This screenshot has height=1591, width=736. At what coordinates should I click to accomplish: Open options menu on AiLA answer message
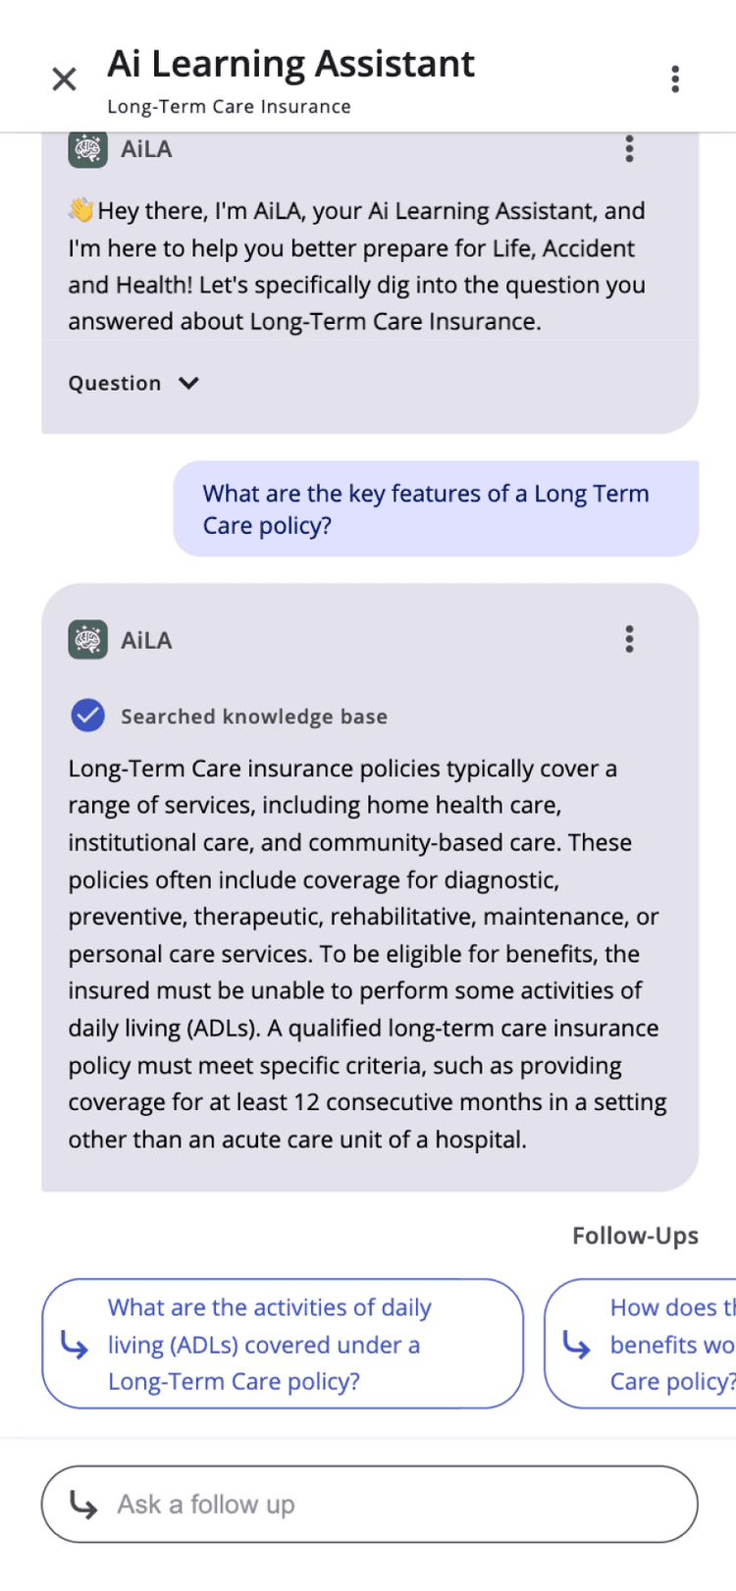click(630, 640)
